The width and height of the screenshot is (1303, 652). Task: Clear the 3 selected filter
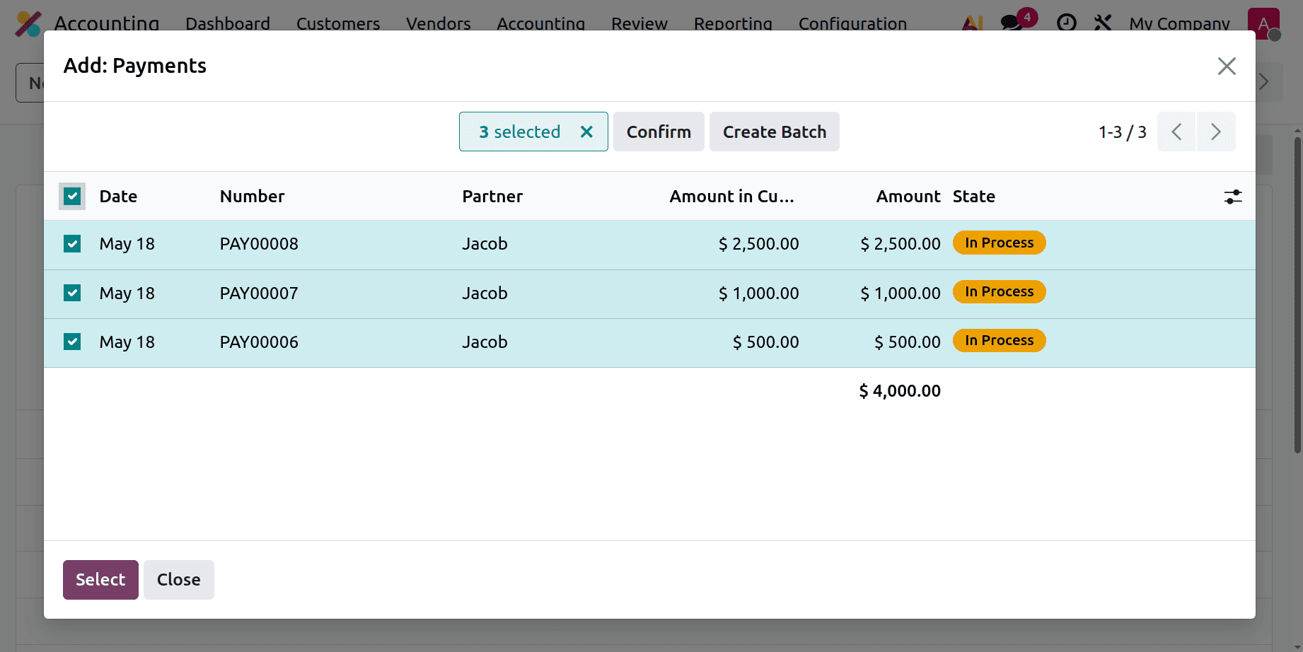[586, 132]
